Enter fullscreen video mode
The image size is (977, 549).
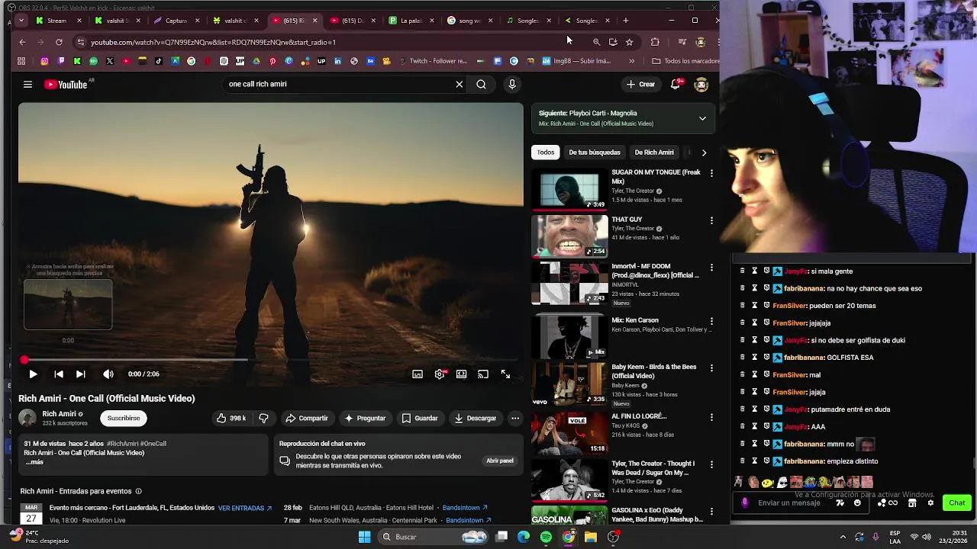click(x=505, y=374)
